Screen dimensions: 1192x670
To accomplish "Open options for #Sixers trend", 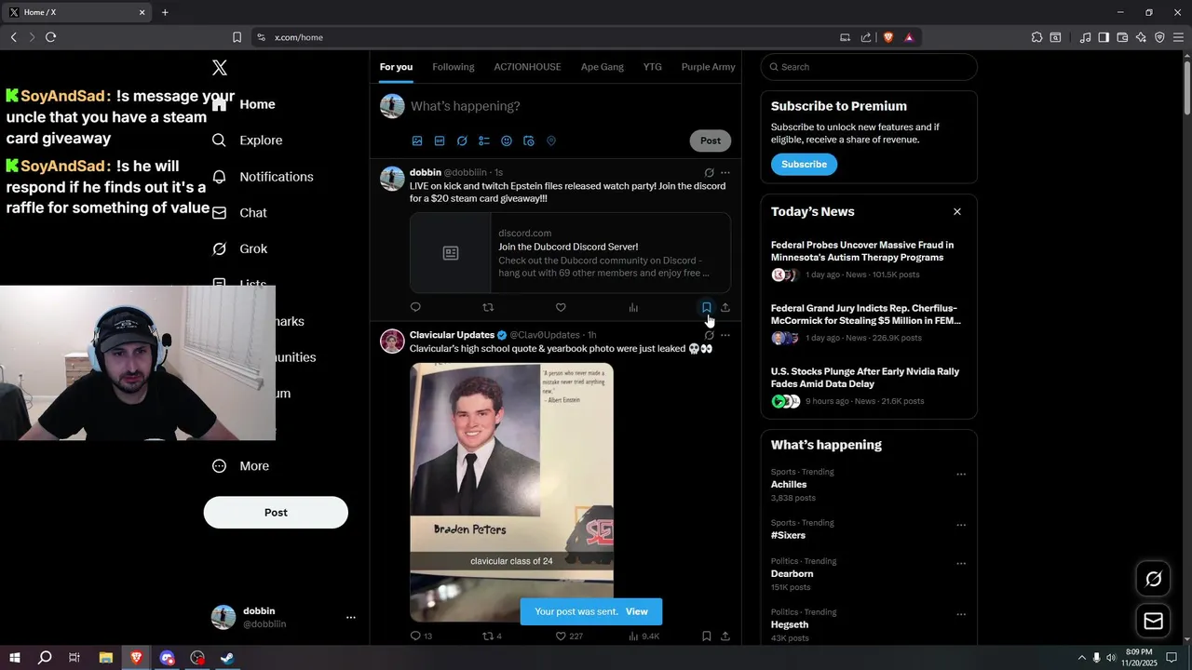I will tap(961, 526).
